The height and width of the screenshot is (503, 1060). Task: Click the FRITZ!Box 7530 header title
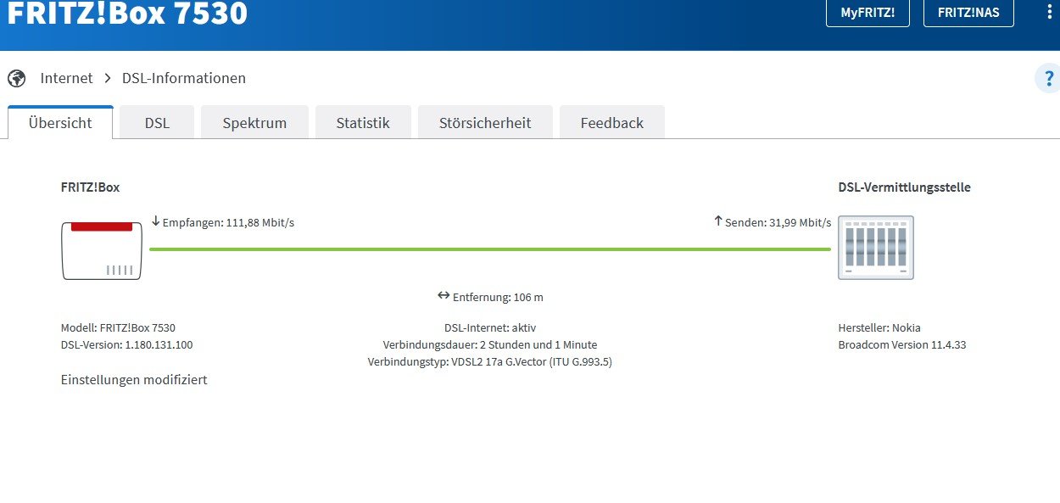[126, 13]
